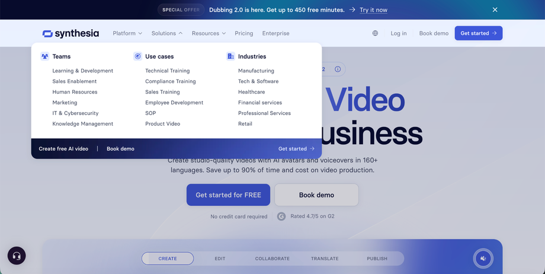This screenshot has width=545, height=274.
Task: Expand the Platform dropdown menu
Action: [127, 33]
